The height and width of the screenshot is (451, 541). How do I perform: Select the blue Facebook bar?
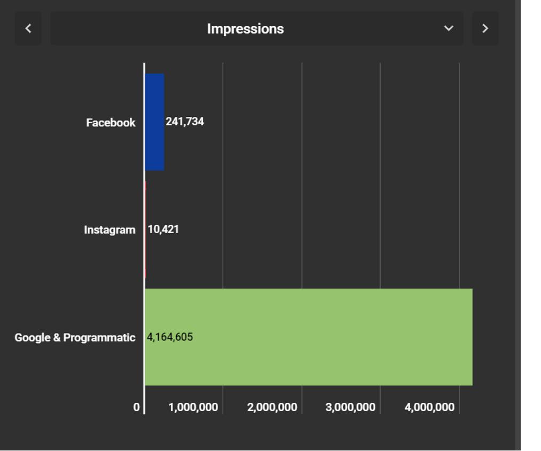point(154,122)
